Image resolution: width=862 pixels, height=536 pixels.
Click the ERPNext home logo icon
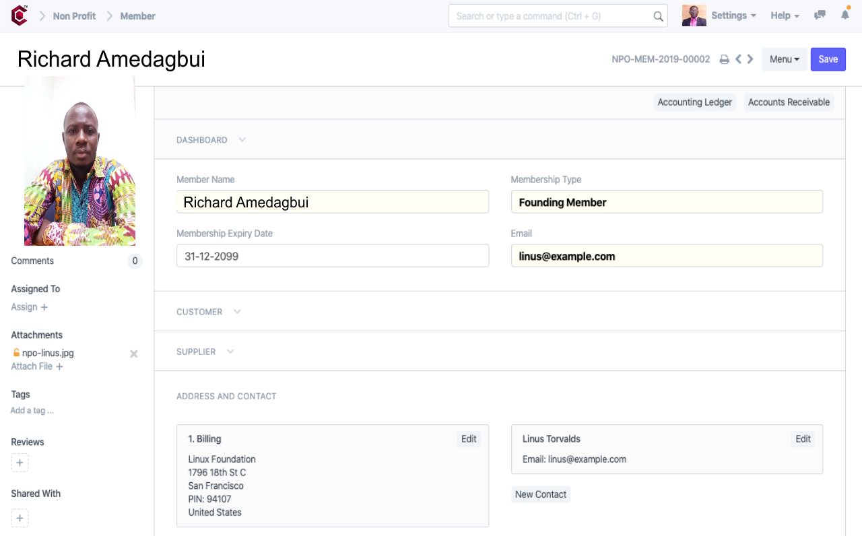(20, 15)
